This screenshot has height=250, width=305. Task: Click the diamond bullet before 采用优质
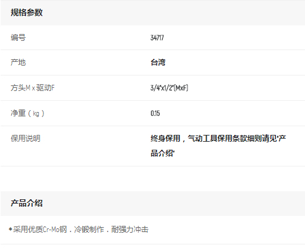[11, 229]
